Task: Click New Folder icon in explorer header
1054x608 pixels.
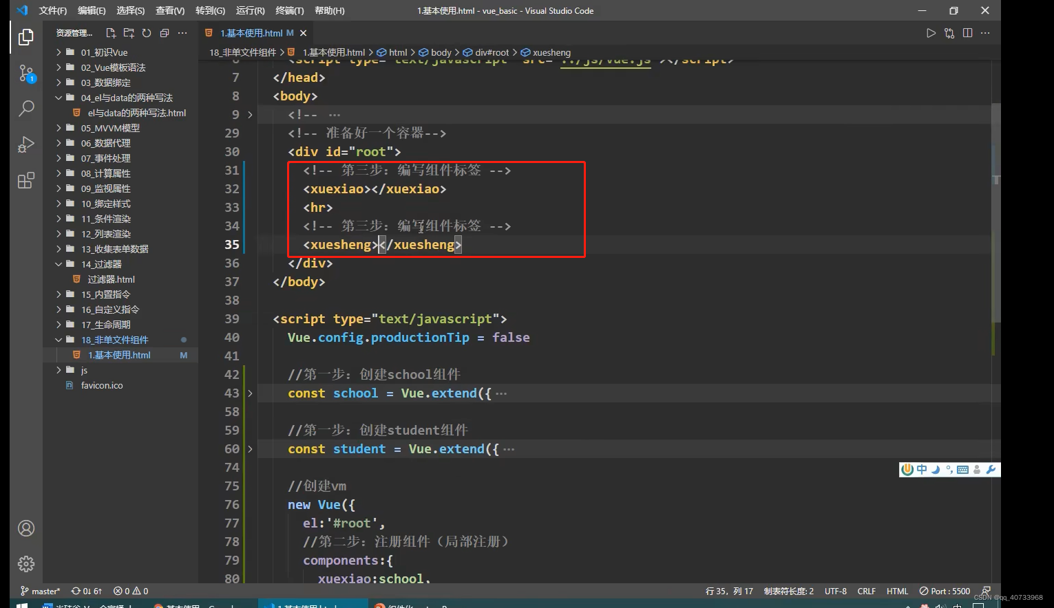Action: [x=129, y=33]
